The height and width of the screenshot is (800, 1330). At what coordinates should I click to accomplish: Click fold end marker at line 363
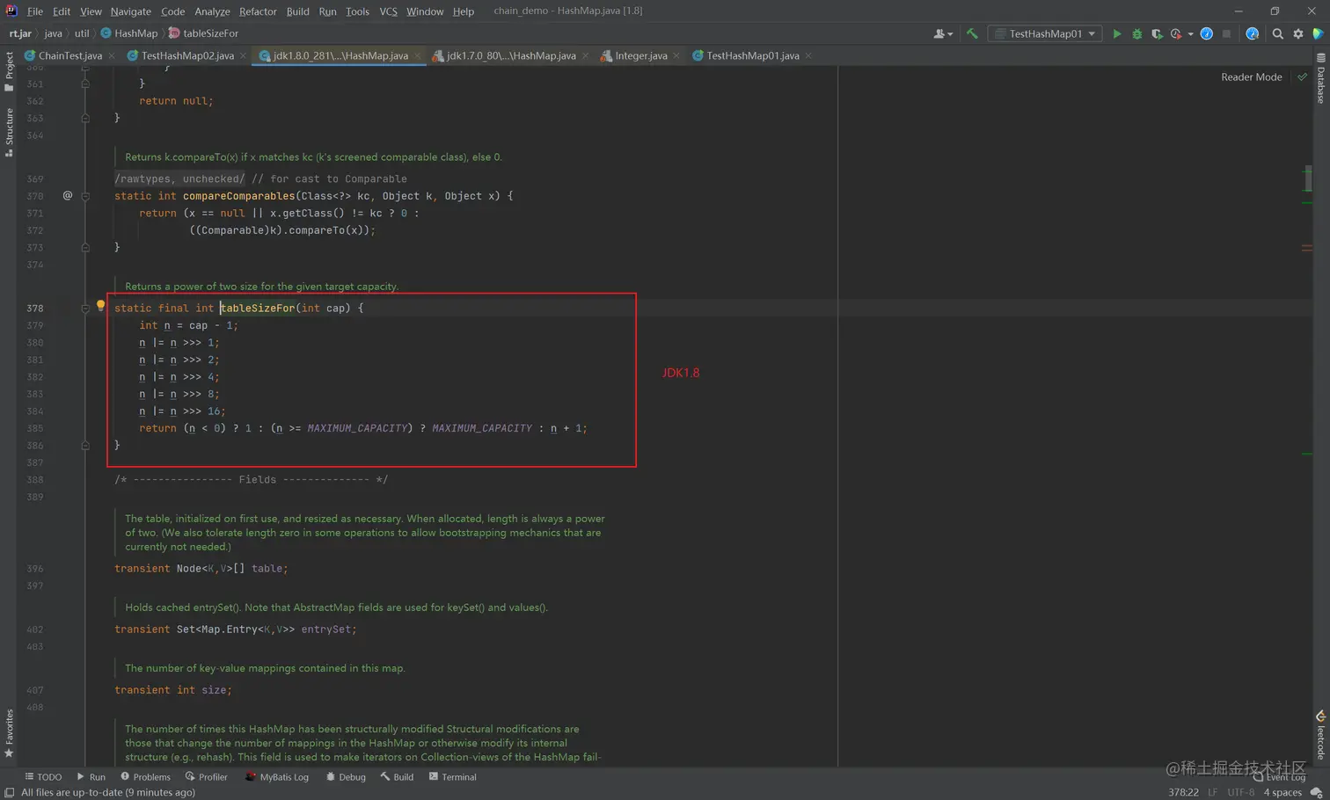pyautogui.click(x=85, y=118)
